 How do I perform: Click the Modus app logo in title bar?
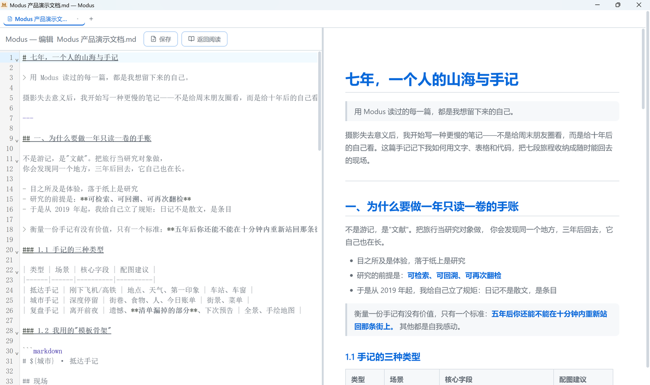[4, 5]
